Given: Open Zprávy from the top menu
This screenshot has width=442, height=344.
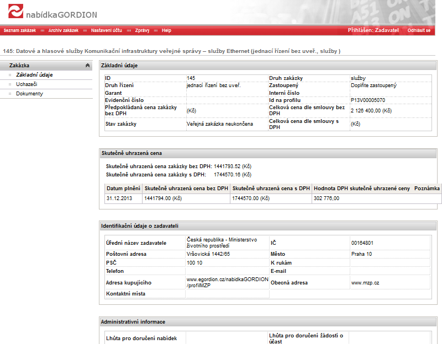Looking at the screenshot, I should 142,30.
